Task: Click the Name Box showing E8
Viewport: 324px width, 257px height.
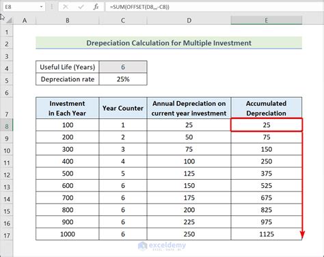Action: pos(24,7)
